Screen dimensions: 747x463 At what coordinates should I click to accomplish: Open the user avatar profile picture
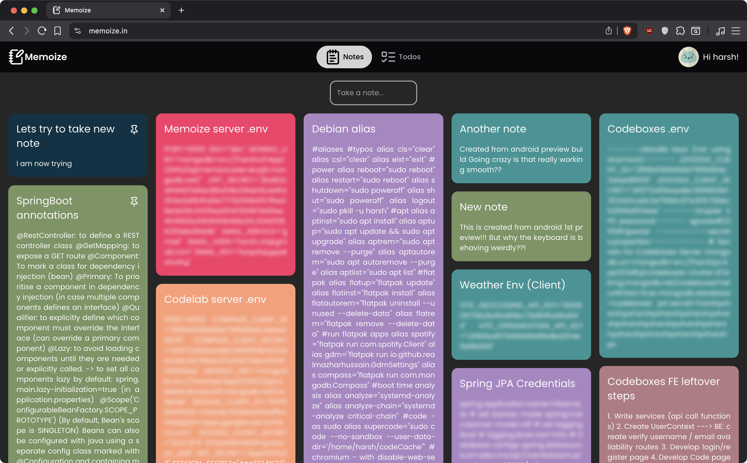point(688,57)
